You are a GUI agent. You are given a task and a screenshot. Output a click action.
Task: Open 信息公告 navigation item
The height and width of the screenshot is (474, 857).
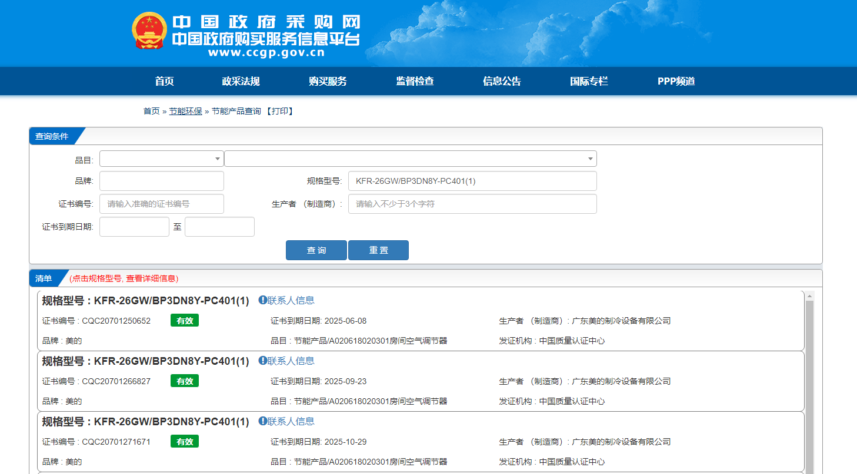(502, 82)
